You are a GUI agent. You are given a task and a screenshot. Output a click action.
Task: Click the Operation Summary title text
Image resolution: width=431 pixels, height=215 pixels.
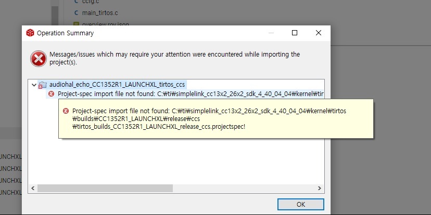pyautogui.click(x=65, y=33)
